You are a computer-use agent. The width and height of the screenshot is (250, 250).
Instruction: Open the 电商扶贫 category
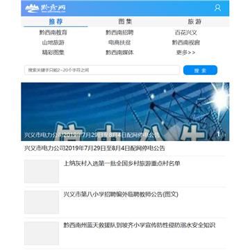pos(119,42)
